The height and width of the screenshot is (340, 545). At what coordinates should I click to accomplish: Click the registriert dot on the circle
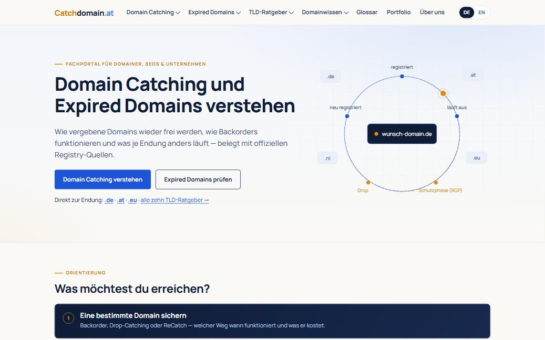pos(402,76)
